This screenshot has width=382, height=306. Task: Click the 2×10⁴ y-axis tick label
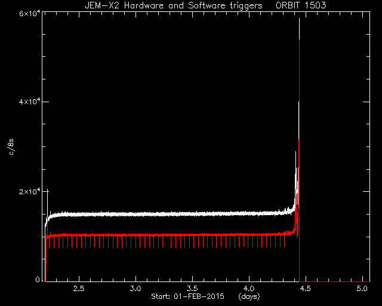(29, 191)
